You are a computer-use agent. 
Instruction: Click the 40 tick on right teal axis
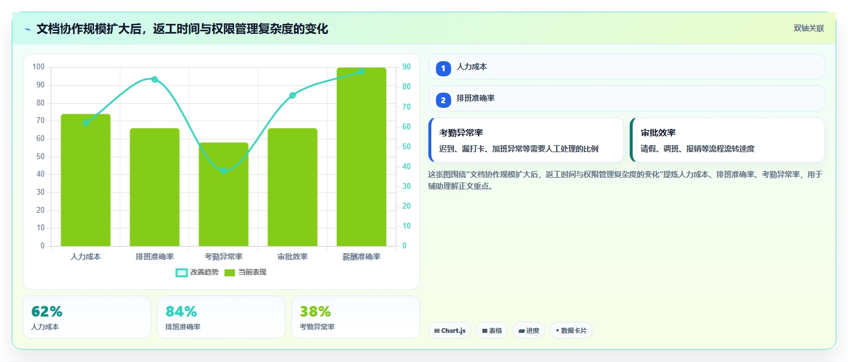click(407, 167)
